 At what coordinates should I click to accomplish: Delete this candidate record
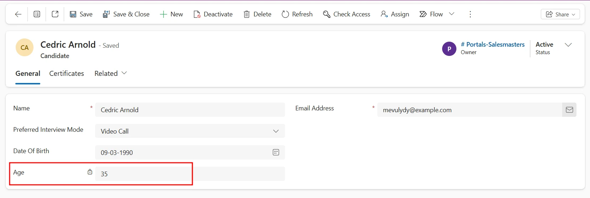(257, 14)
